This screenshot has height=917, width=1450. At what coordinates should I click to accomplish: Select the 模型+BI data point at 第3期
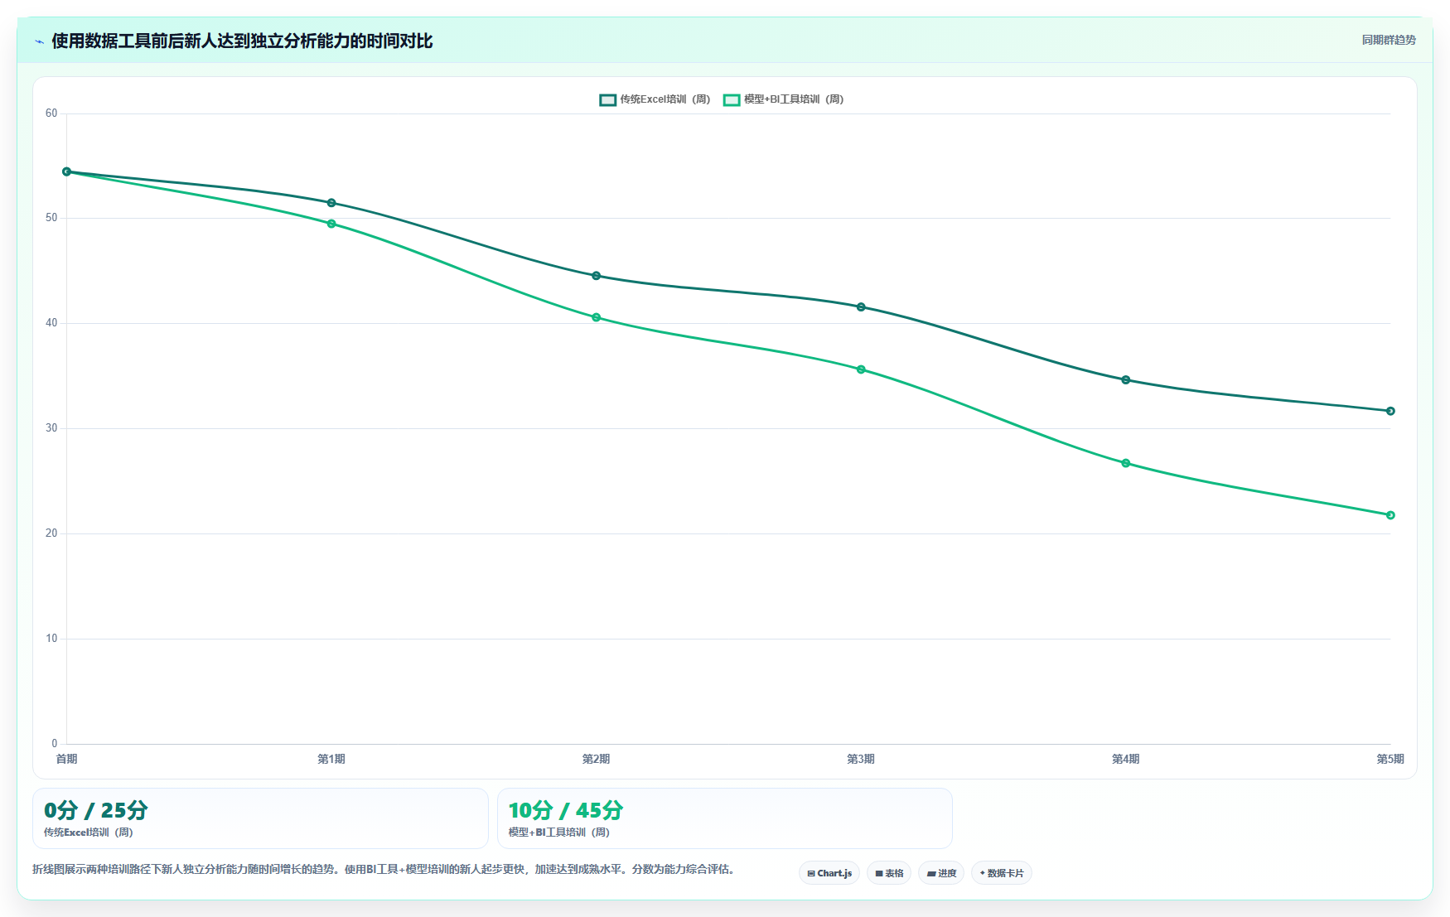(x=861, y=369)
